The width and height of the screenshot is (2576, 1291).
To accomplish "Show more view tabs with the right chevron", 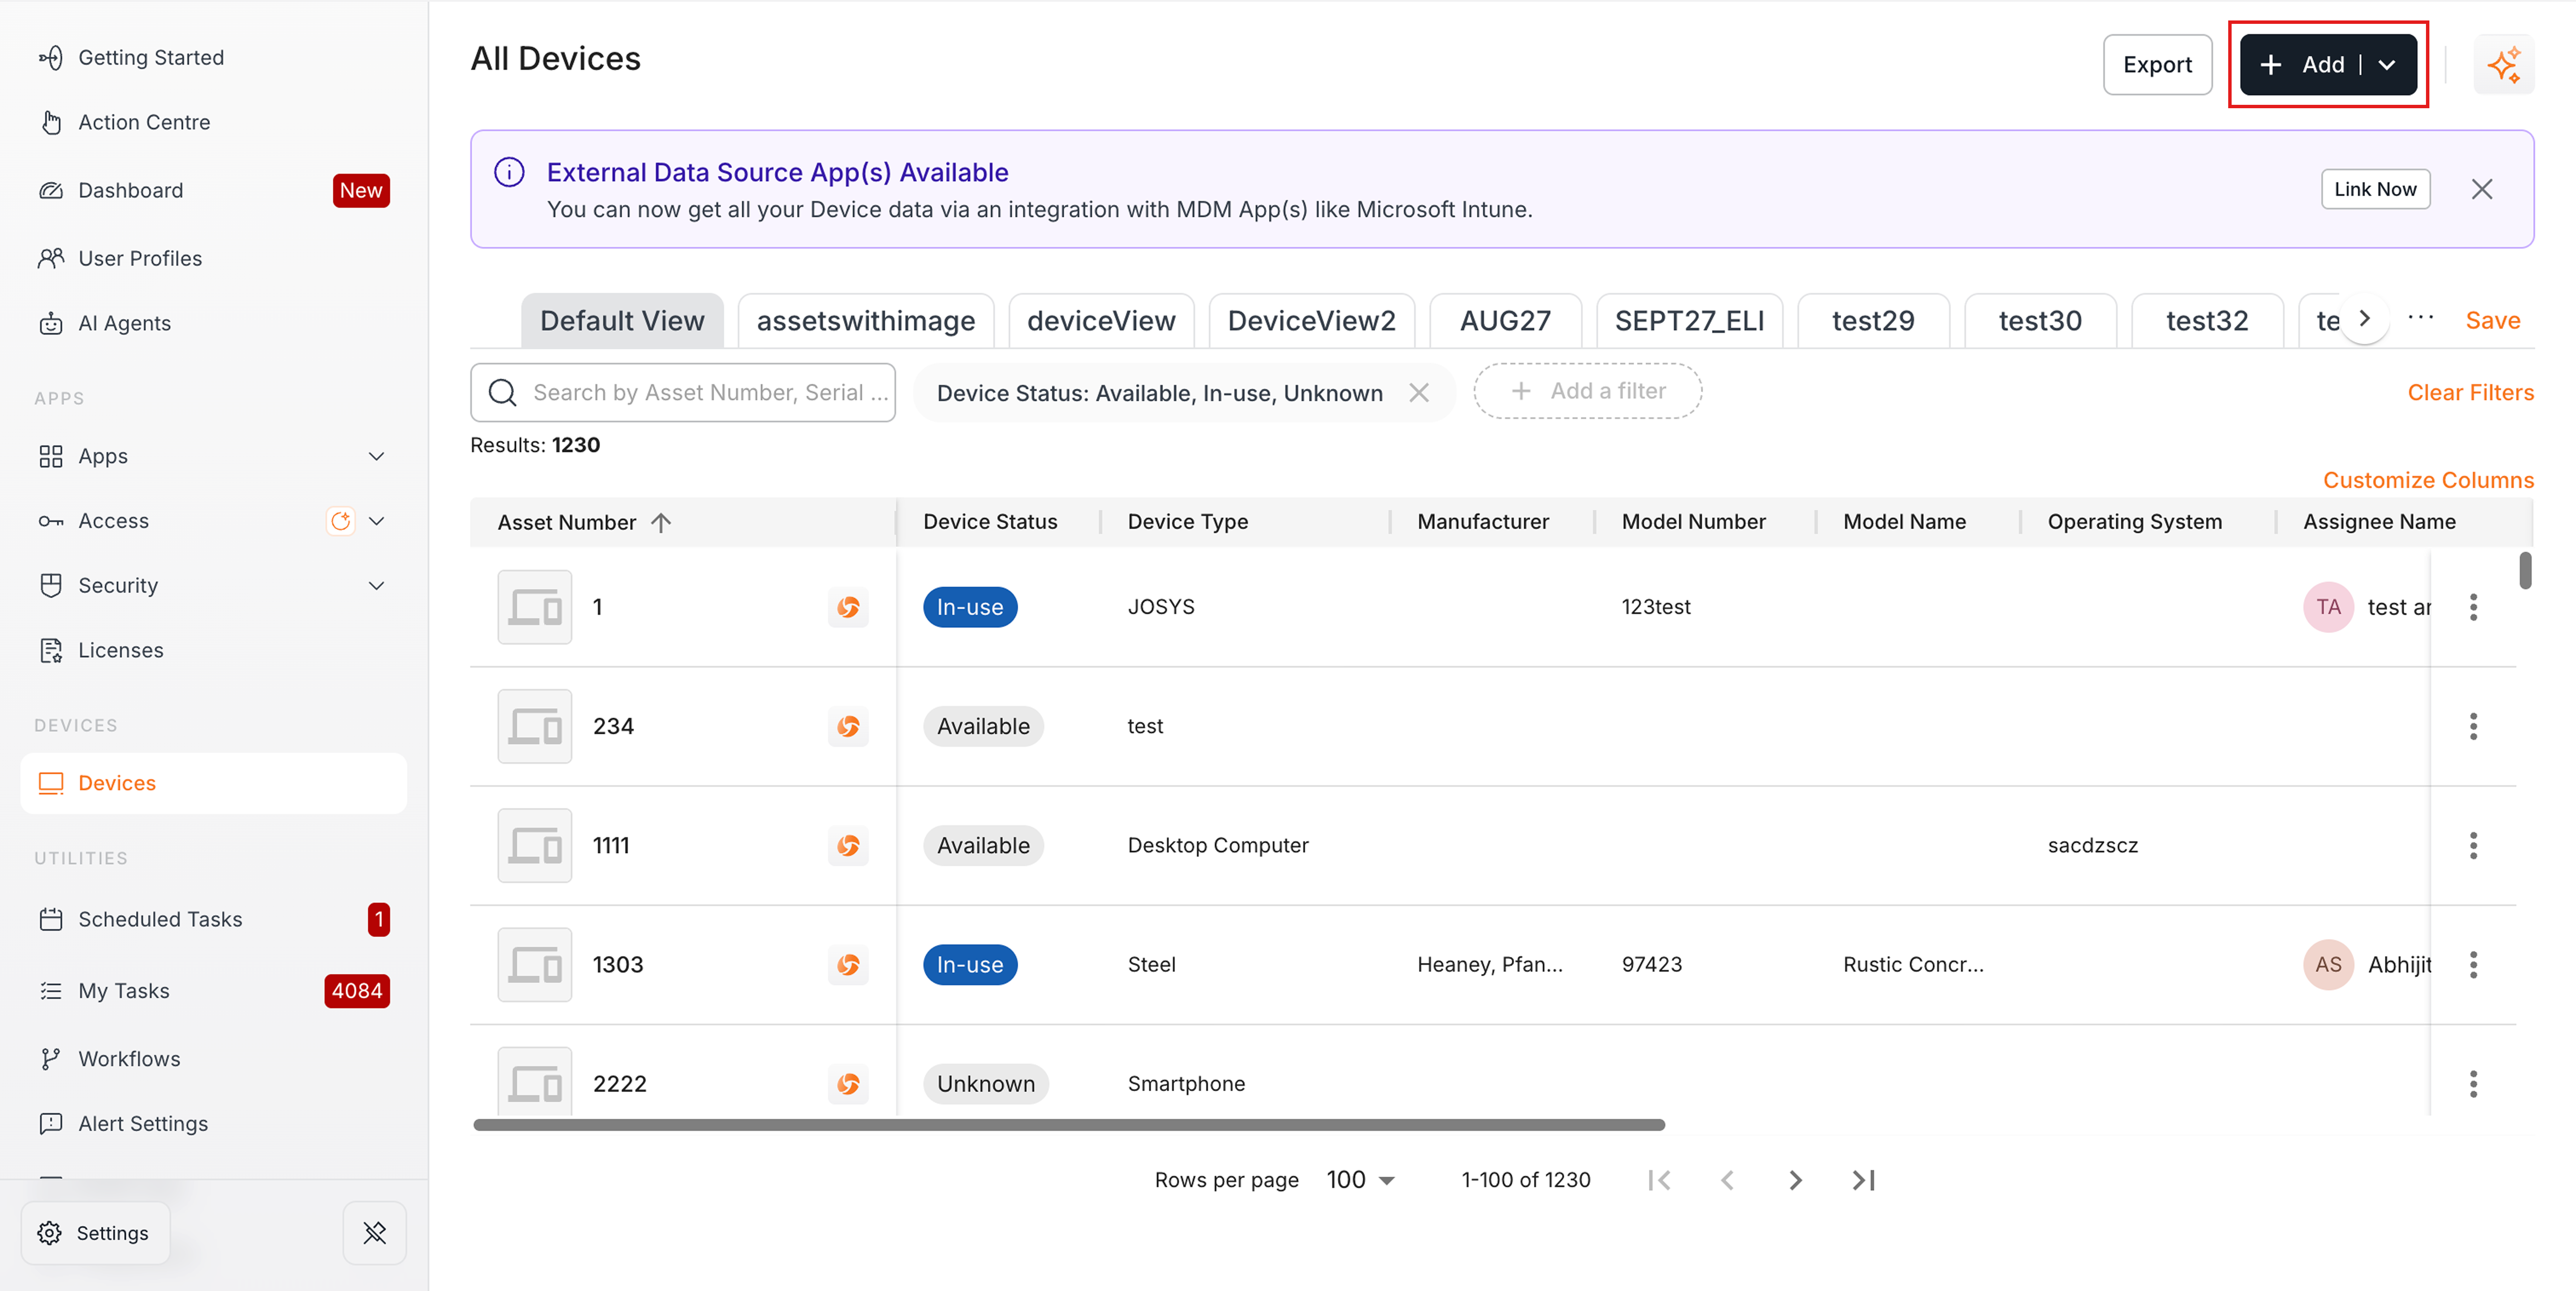I will click(2364, 319).
